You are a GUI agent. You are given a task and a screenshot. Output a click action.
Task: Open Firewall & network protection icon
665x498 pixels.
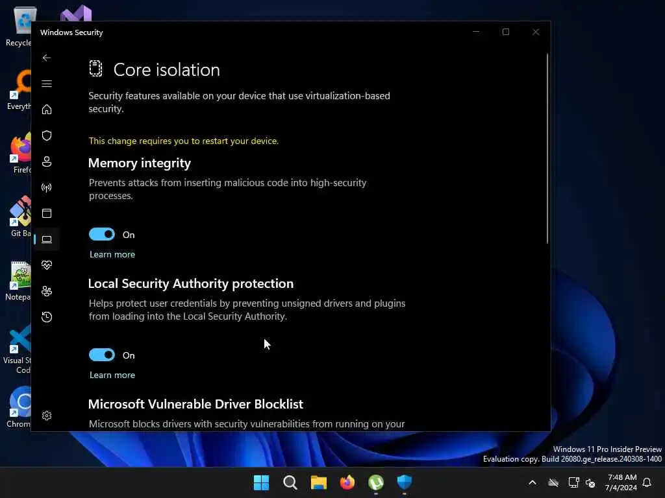[x=47, y=187]
